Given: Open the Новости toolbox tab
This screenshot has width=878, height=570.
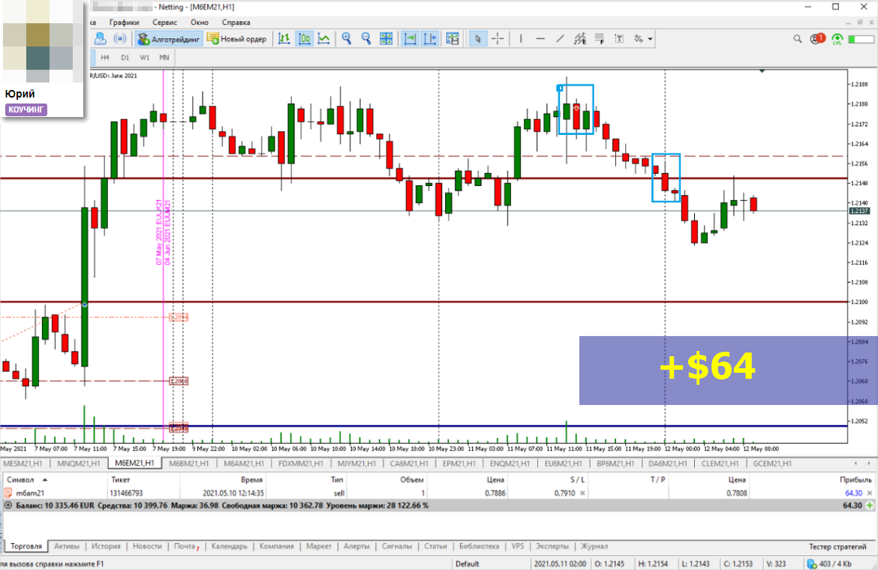Looking at the screenshot, I should [x=147, y=546].
